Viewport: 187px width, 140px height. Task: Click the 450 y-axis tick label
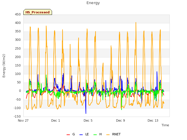[x=18, y=14]
